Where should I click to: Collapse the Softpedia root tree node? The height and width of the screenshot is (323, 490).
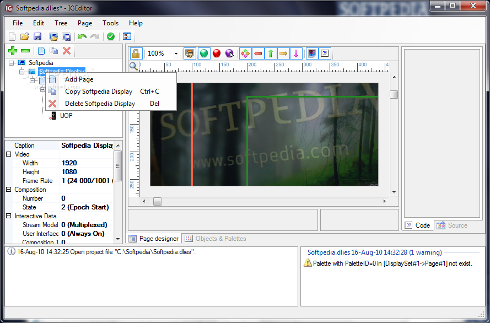coord(11,63)
